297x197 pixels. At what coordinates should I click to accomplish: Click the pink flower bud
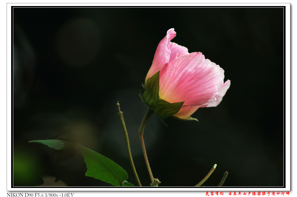point(187,75)
